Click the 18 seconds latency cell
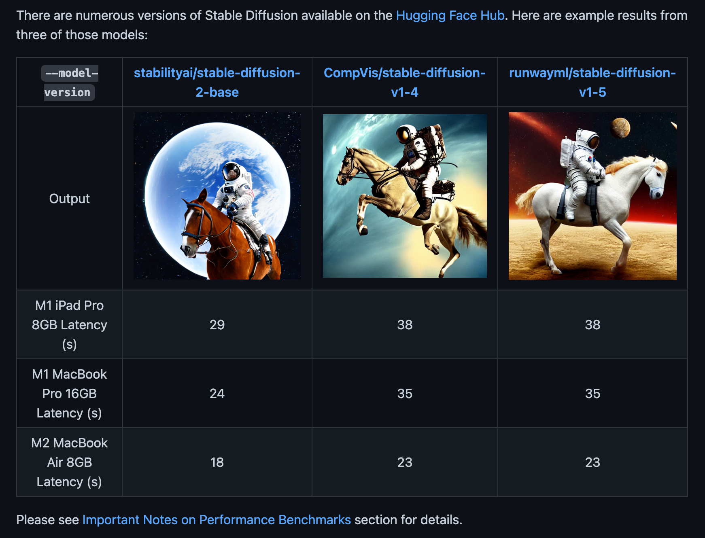 click(x=217, y=462)
